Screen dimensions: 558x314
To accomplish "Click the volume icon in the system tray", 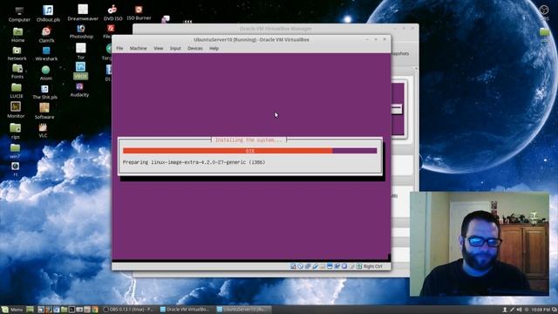I will (x=519, y=310).
